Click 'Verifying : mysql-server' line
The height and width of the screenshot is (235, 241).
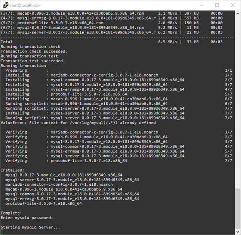pos(119,156)
